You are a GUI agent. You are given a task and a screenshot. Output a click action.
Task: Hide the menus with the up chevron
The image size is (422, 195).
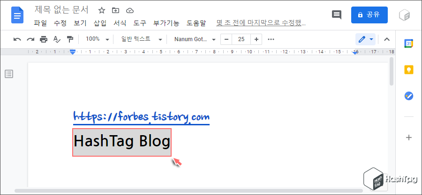pyautogui.click(x=387, y=39)
